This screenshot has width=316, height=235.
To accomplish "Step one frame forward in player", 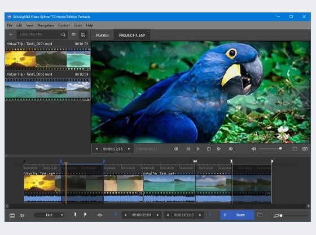I will click(219, 149).
